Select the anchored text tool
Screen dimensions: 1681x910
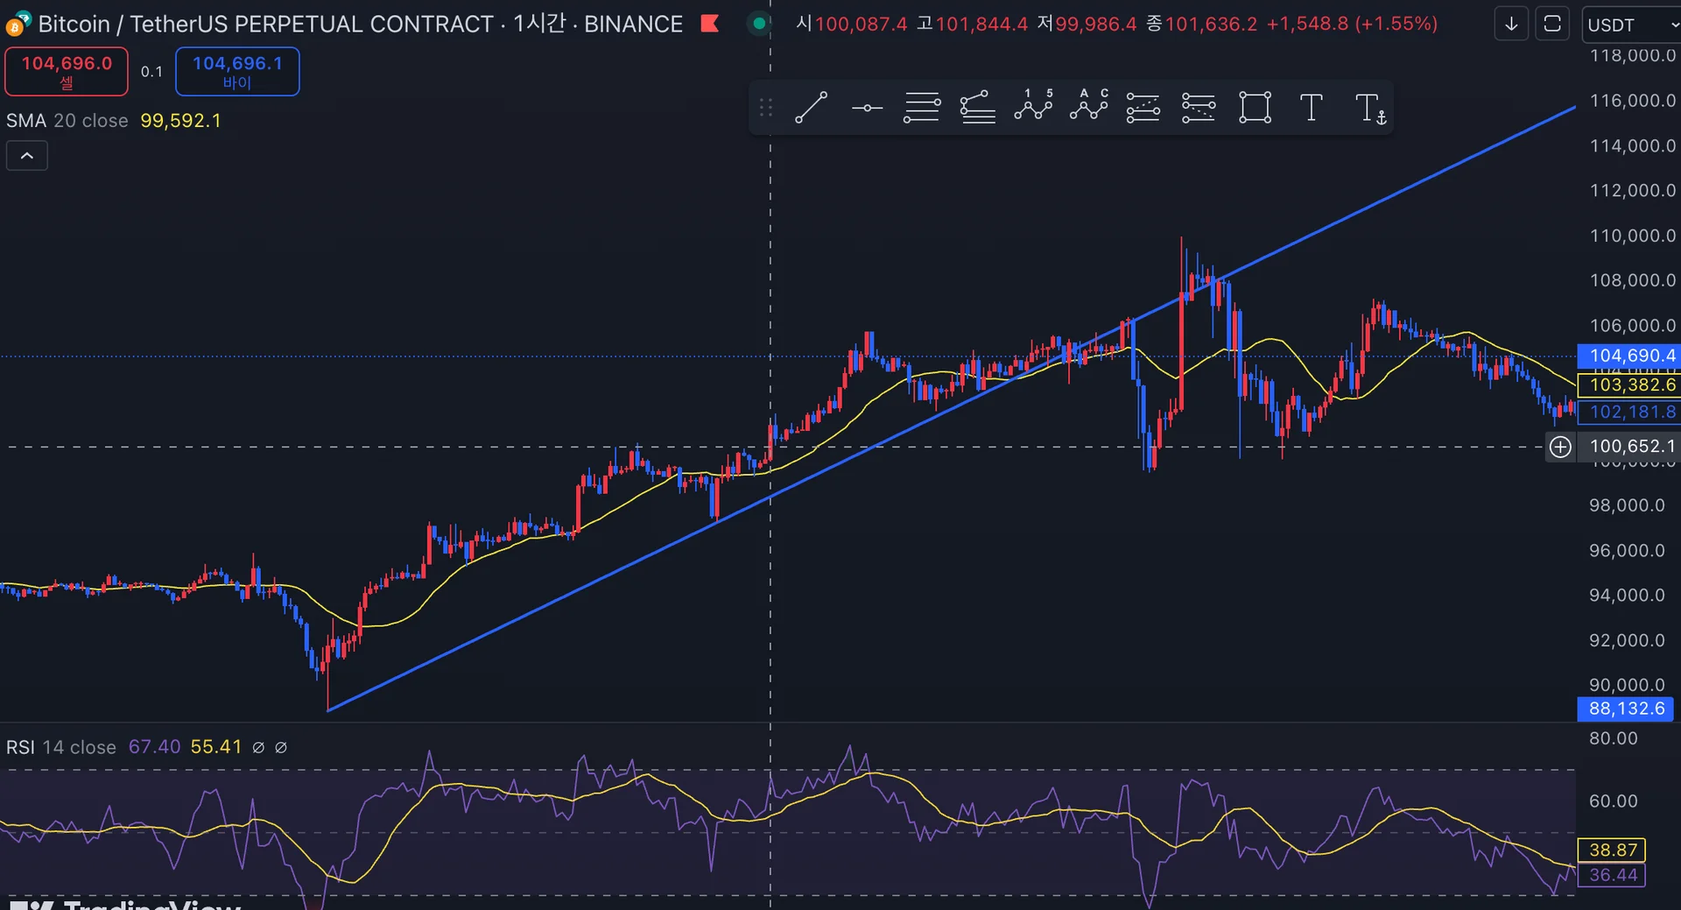(1370, 109)
